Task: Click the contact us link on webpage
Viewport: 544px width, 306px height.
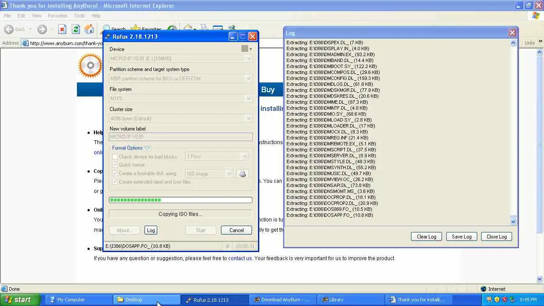Action: point(240,258)
